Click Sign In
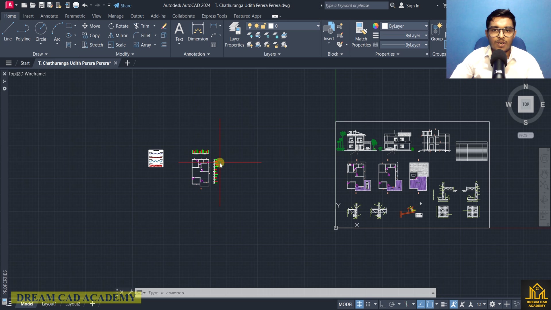 click(409, 5)
